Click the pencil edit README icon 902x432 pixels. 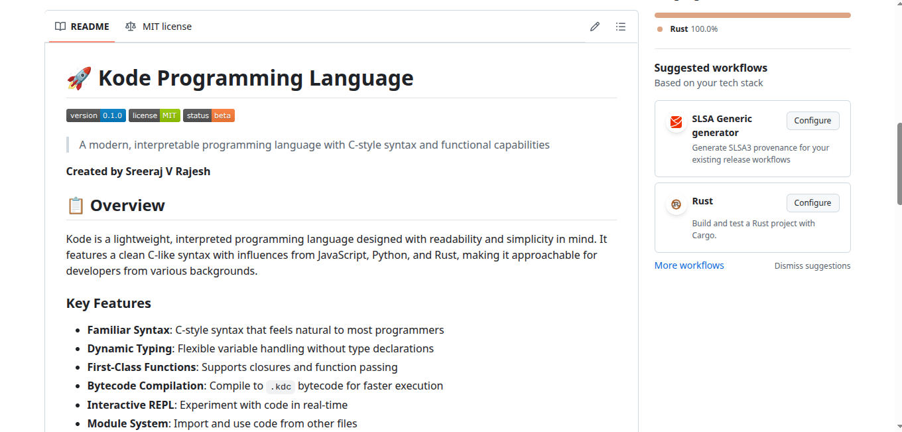pos(595,27)
